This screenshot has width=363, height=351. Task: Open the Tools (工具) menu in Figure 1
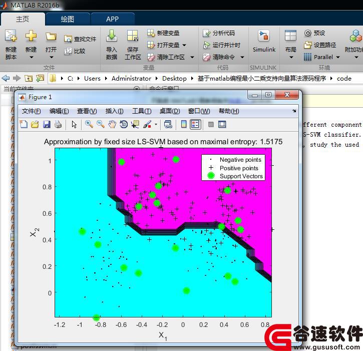[x=142, y=111]
